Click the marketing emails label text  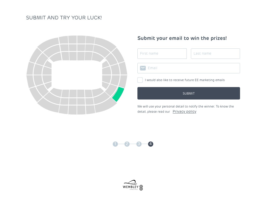tap(185, 80)
